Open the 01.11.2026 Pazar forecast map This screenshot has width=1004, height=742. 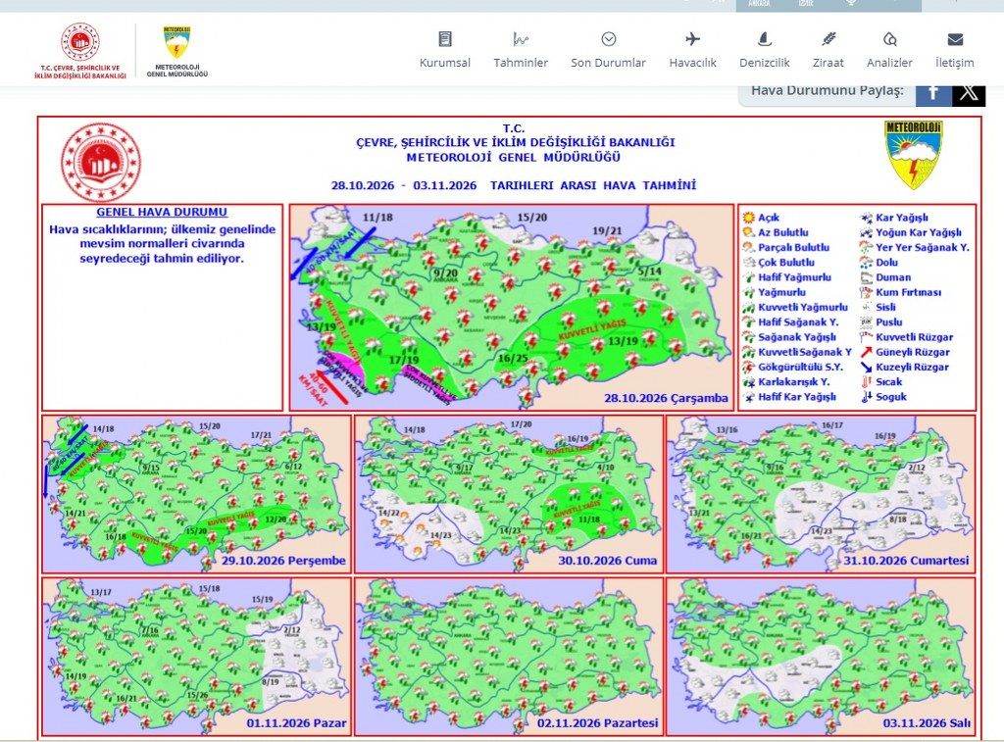tap(196, 656)
